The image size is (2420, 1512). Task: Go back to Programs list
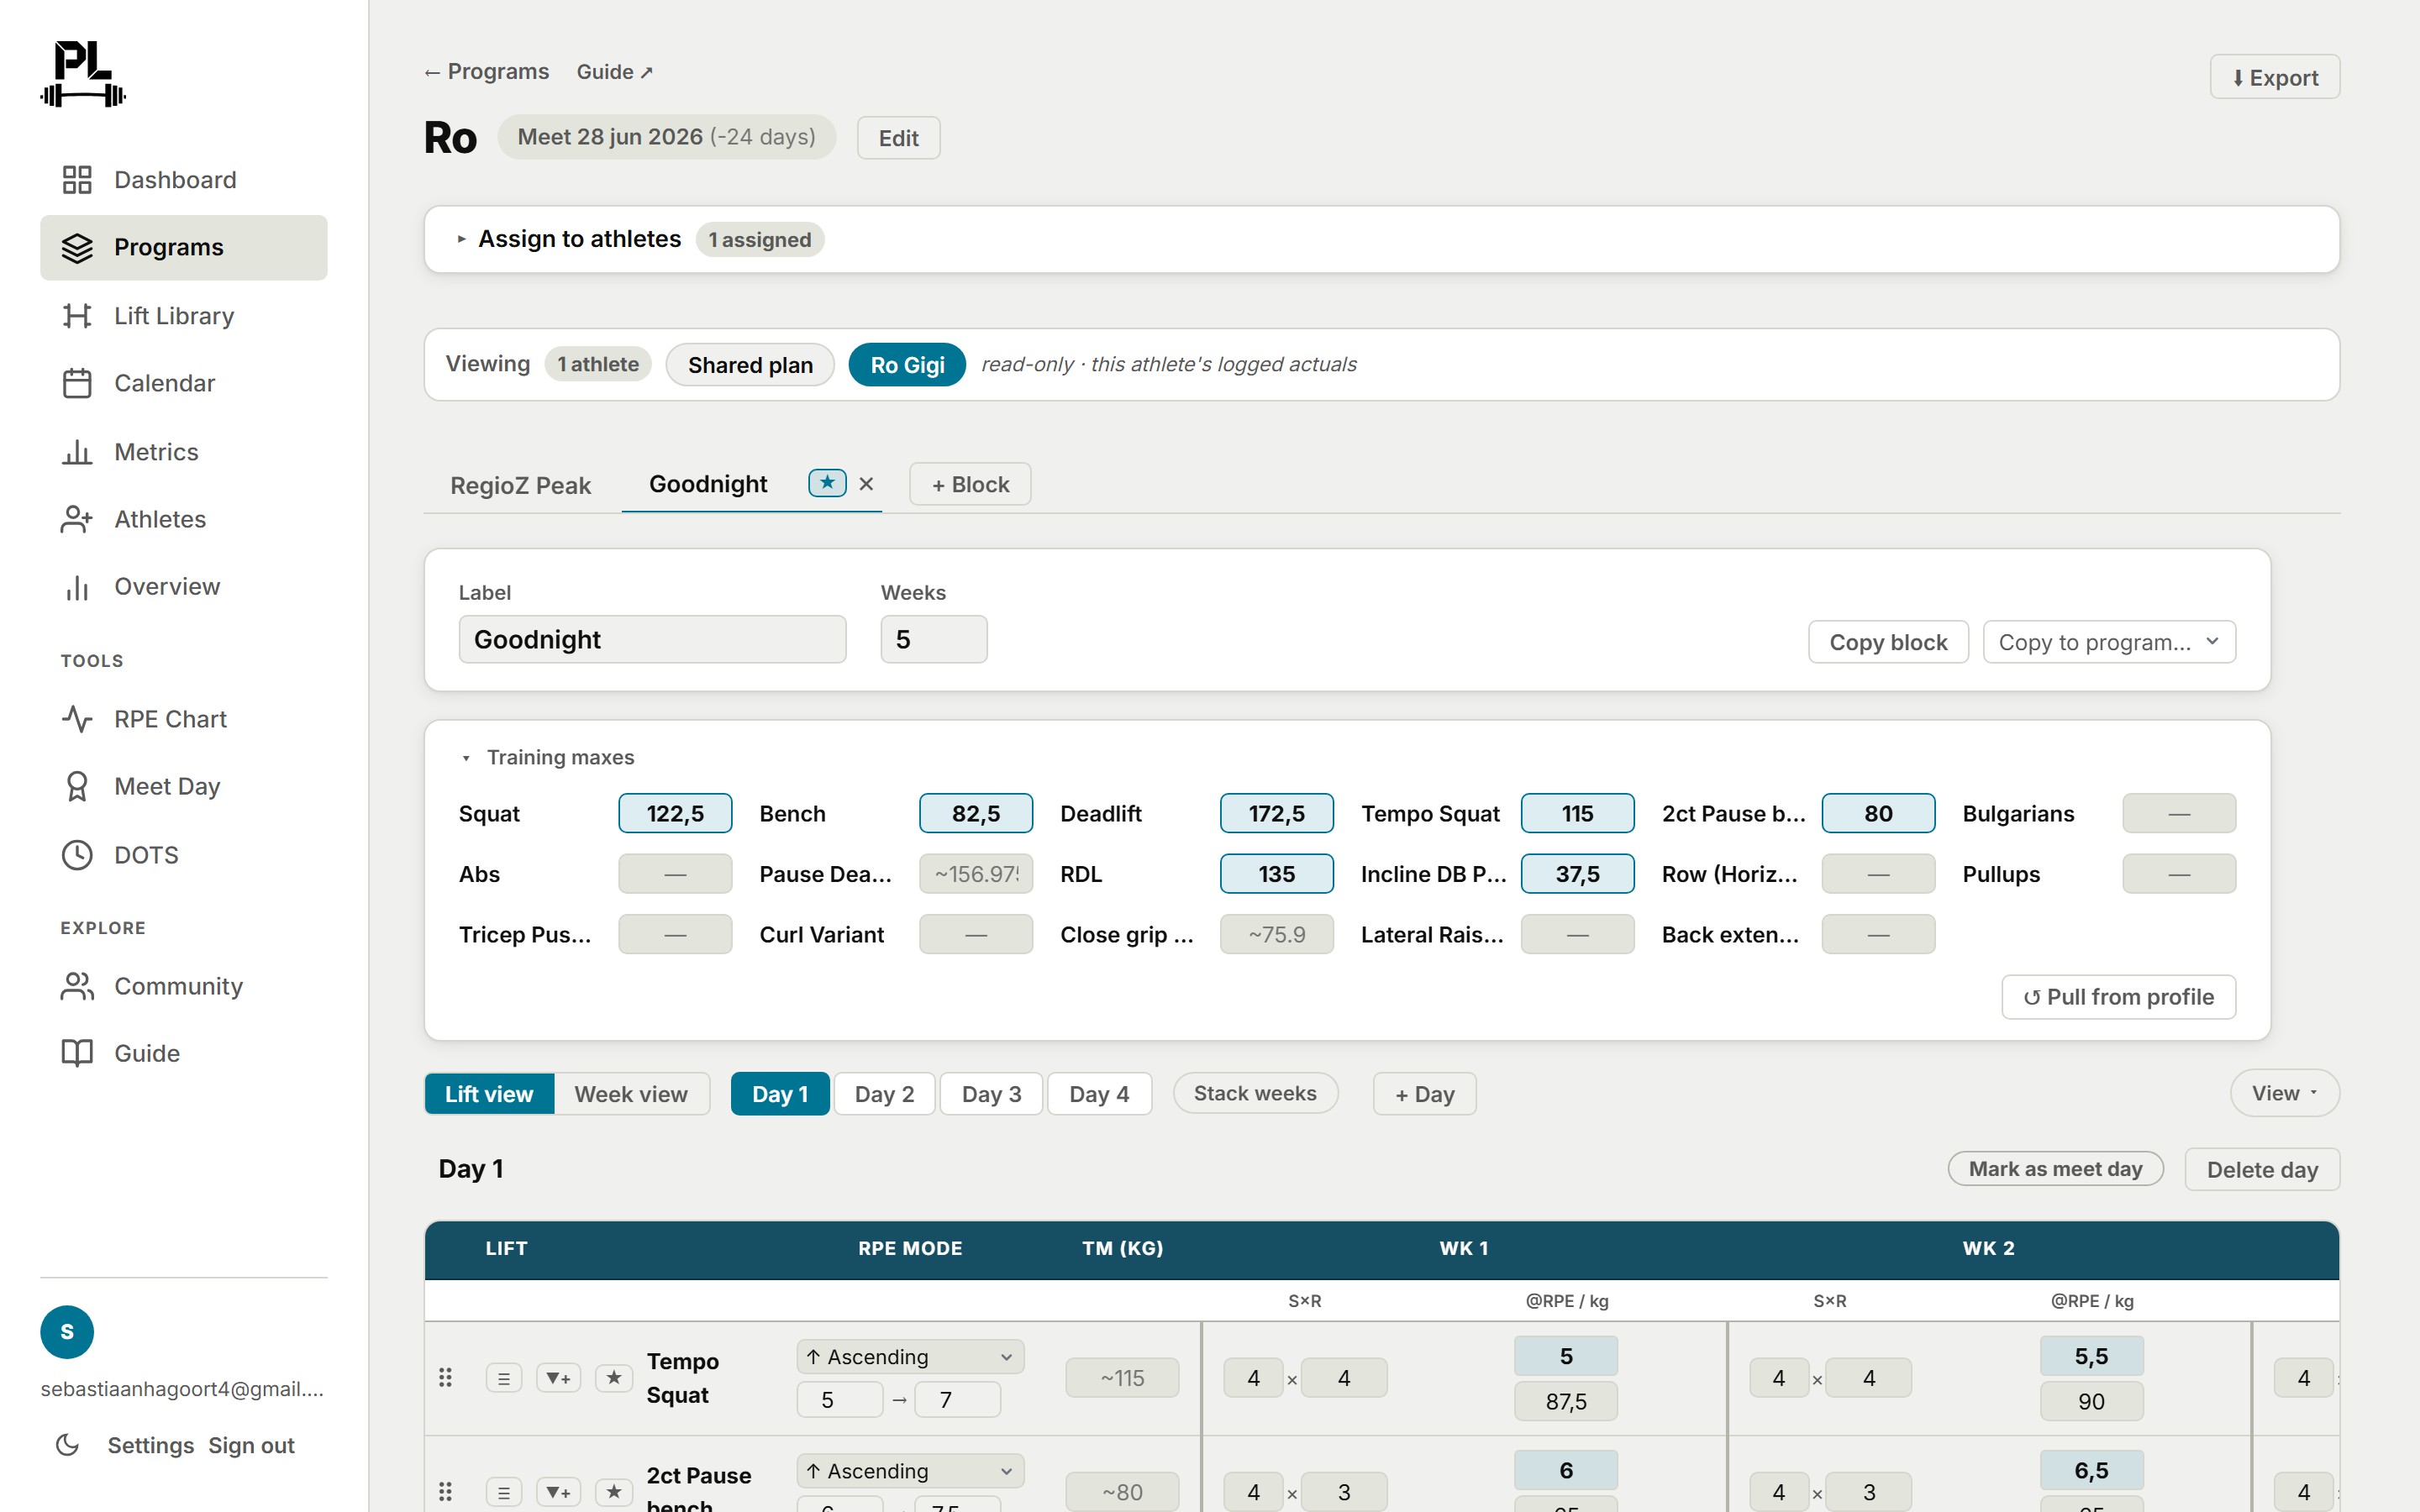point(486,72)
